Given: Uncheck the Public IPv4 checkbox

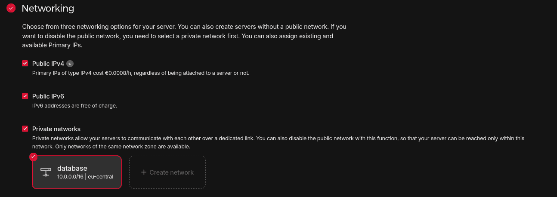Looking at the screenshot, I should tap(25, 63).
